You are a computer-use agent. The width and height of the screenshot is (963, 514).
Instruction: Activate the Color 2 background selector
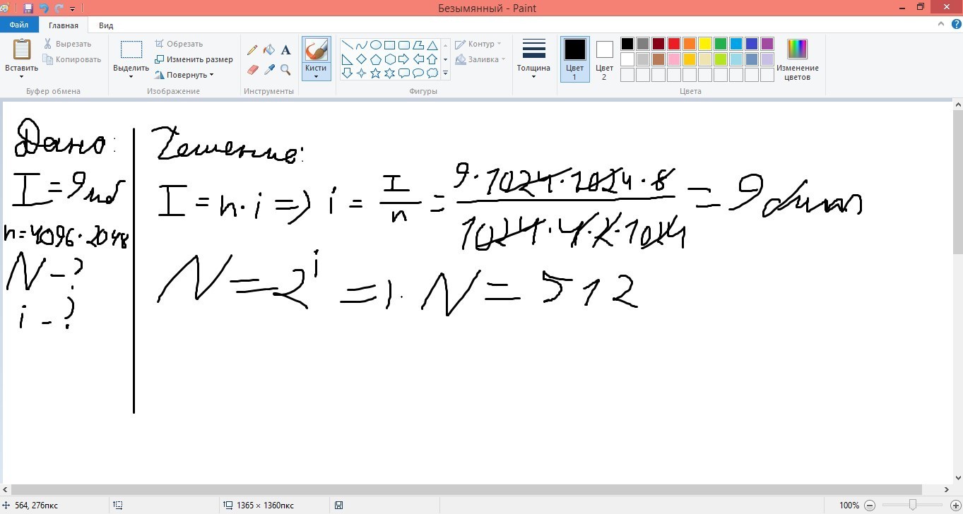pyautogui.click(x=604, y=59)
